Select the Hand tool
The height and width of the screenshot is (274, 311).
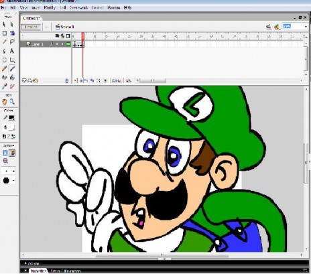click(4, 102)
